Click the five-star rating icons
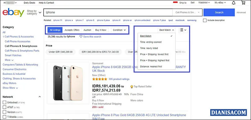 [99, 79]
